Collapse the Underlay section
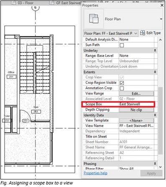166x187 pixels. tap(155, 50)
